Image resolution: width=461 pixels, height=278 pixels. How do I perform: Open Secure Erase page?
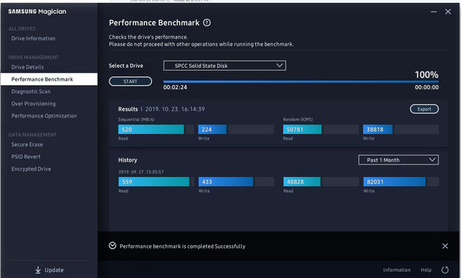point(27,145)
